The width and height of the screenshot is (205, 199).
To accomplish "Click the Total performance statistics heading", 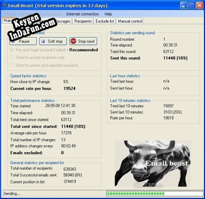I will (32, 101).
